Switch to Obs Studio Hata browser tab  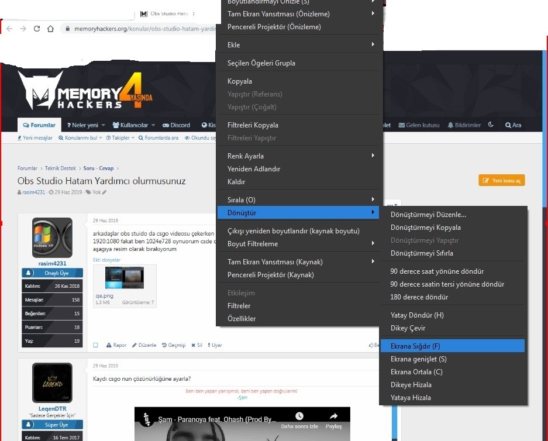coord(168,13)
